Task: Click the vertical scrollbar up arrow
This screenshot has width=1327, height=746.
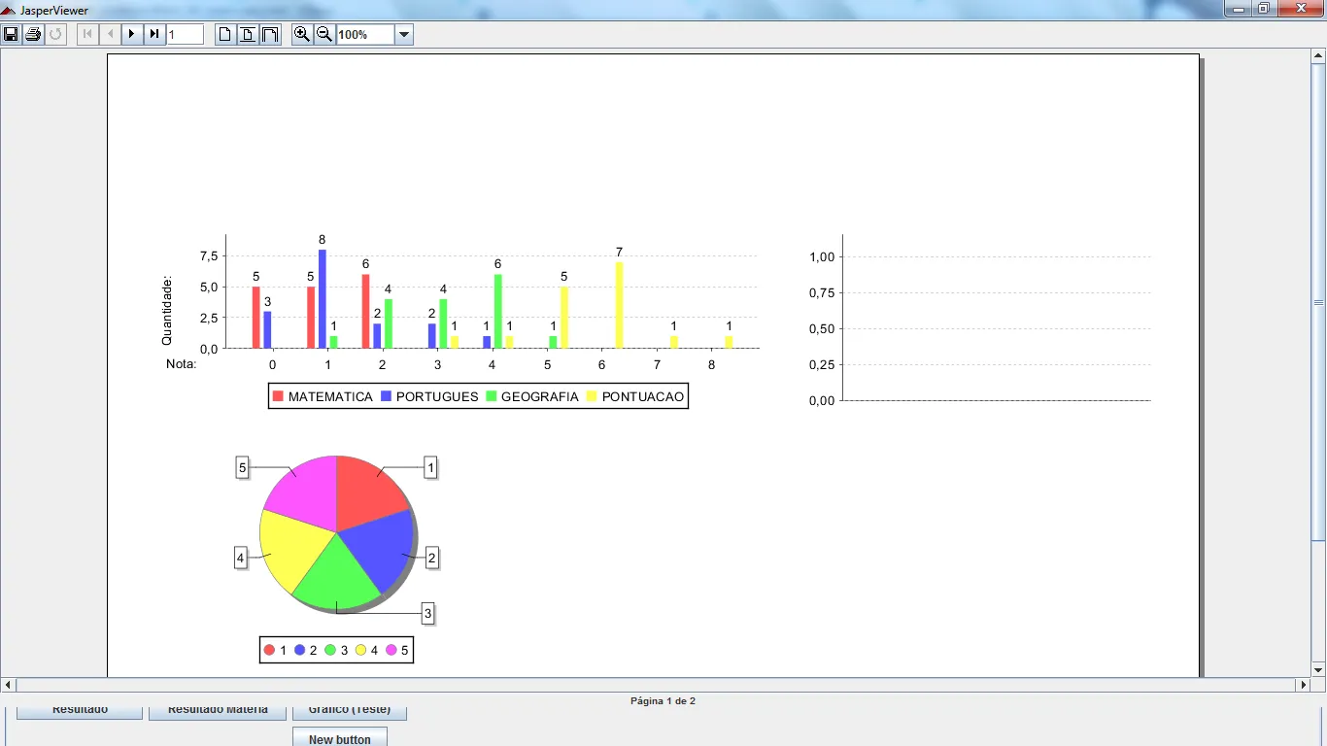Action: click(1319, 55)
